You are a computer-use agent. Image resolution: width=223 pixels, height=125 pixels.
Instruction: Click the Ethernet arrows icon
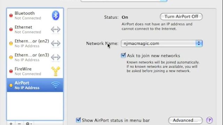point(56,29)
